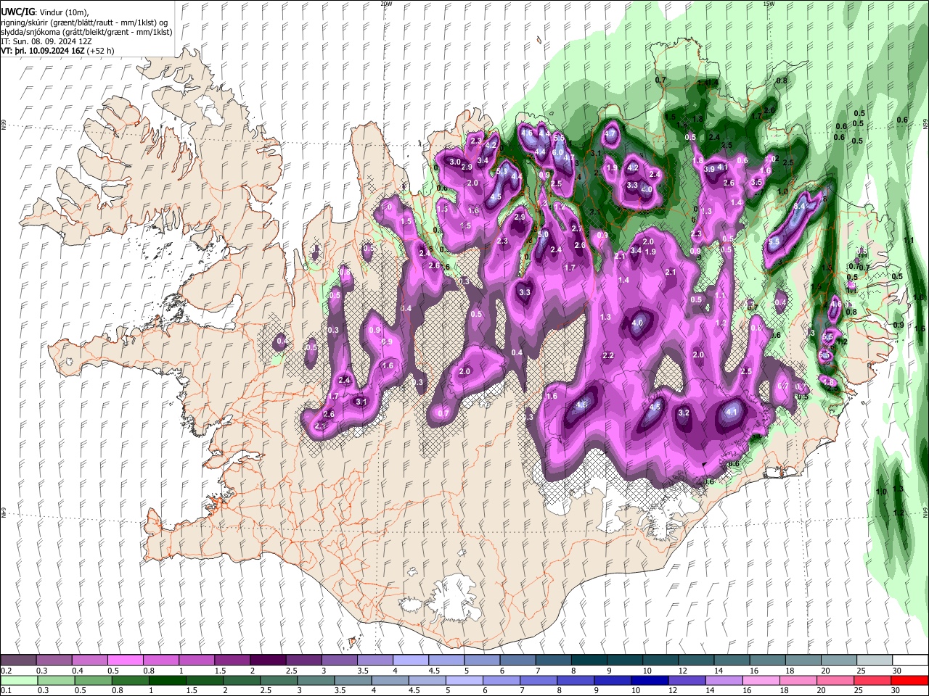
Task: Pick the periwinkle 6–7 lower-row swatch
Action: click(501, 680)
